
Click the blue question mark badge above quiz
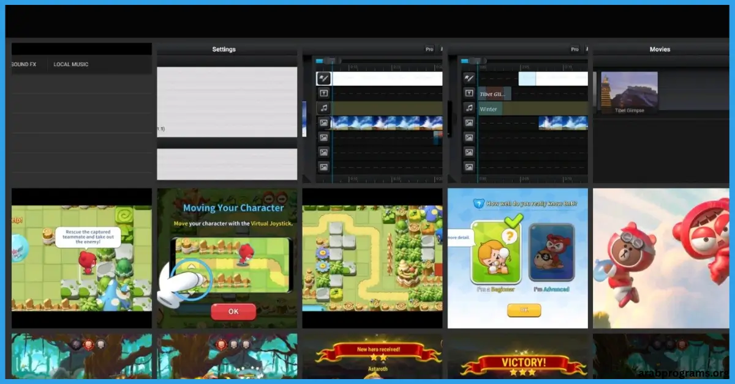pos(478,203)
